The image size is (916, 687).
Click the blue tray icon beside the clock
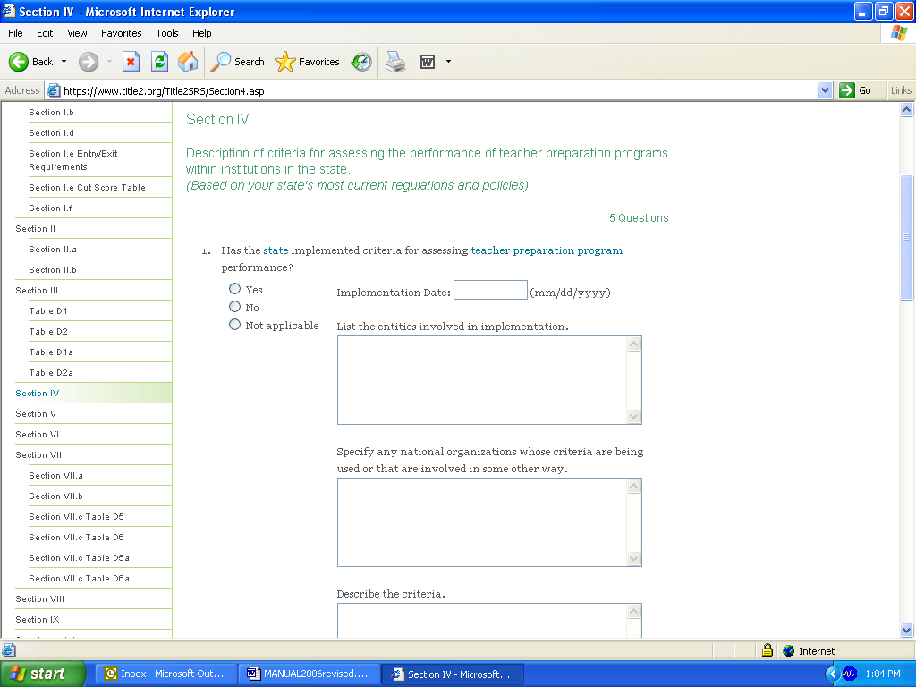(x=850, y=674)
